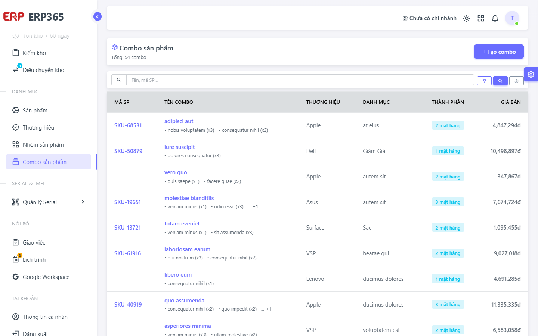The width and height of the screenshot is (538, 336).
Task: Click the Tạo combo button
Action: [x=499, y=52]
